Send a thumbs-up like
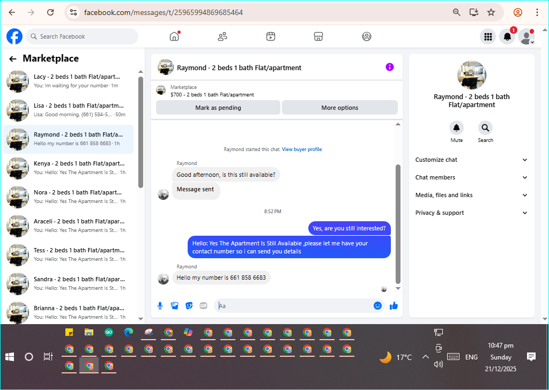Image resolution: width=549 pixels, height=390 pixels. pos(394,306)
